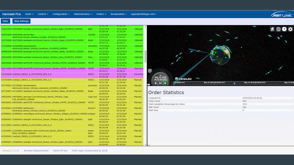This screenshot has width=294, height=165.
Task: Select planned row LiveOps3_SBSS1_0_251520000_PAN_0_0
Action: point(72,81)
